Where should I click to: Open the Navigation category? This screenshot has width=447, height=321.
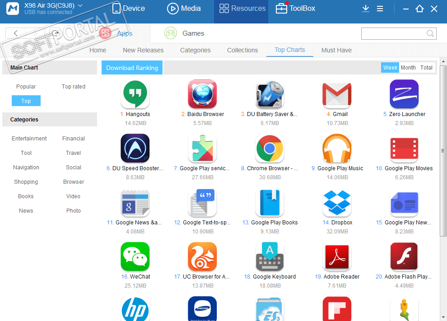click(26, 167)
